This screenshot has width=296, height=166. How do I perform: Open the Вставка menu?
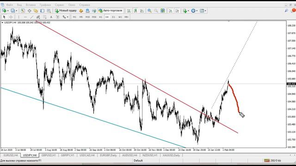(x=31, y=5)
